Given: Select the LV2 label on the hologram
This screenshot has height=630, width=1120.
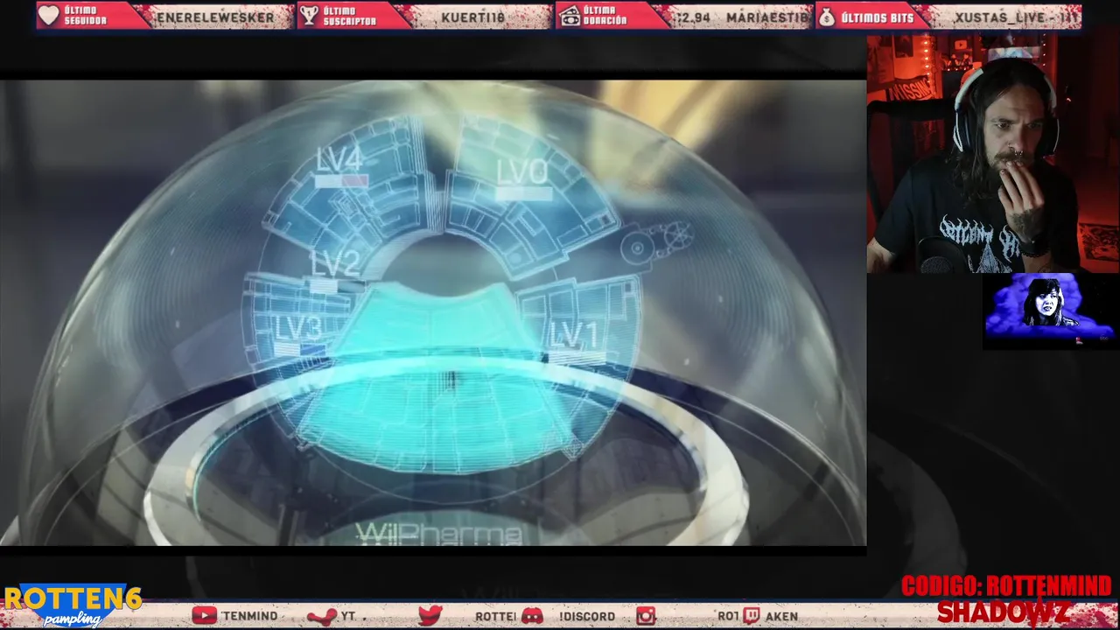Looking at the screenshot, I should [335, 262].
